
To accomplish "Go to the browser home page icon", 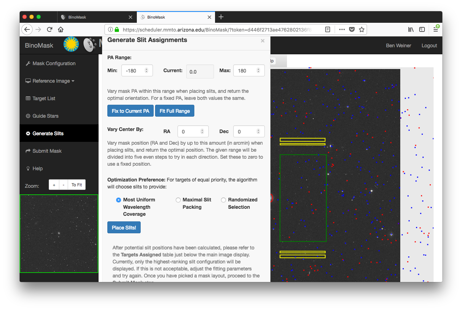I will click(x=61, y=29).
